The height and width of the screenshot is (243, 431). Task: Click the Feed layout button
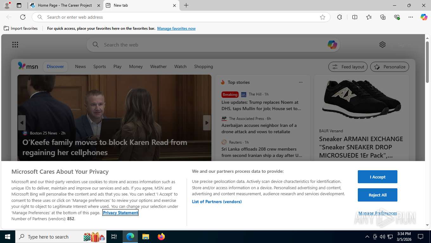[348, 67]
